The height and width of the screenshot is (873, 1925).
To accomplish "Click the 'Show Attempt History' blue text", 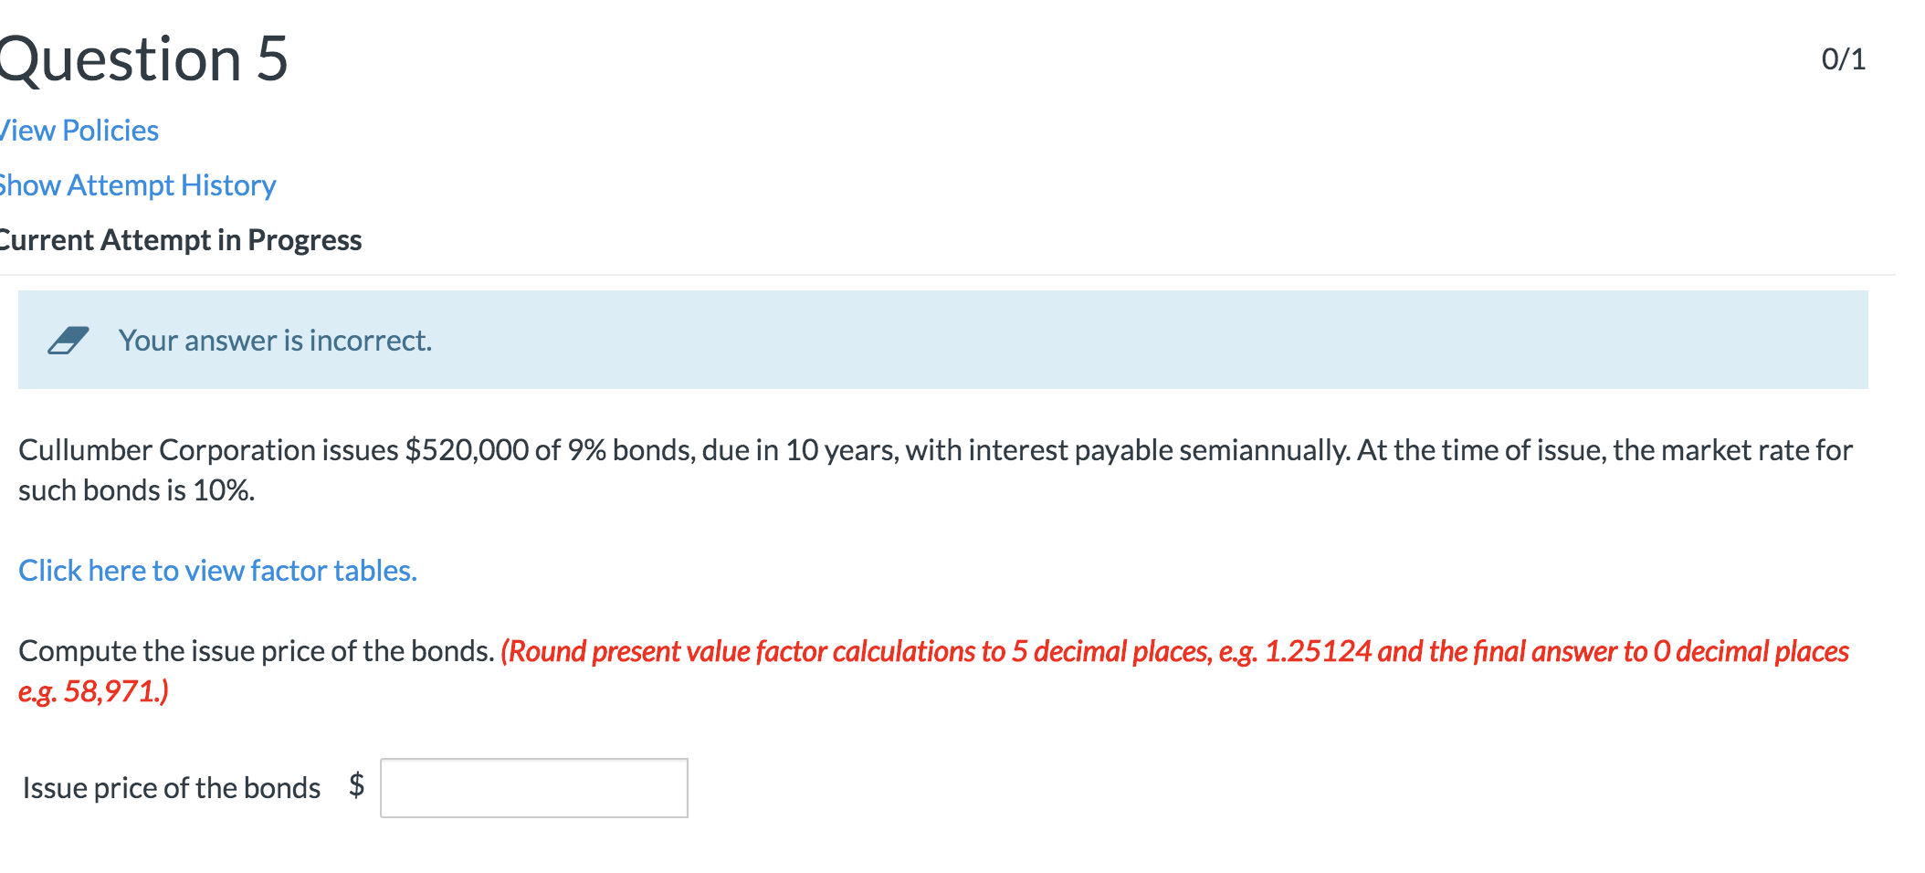I will (137, 184).
